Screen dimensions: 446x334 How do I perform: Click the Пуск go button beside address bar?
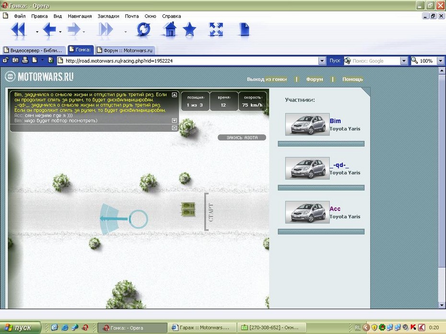point(335,61)
